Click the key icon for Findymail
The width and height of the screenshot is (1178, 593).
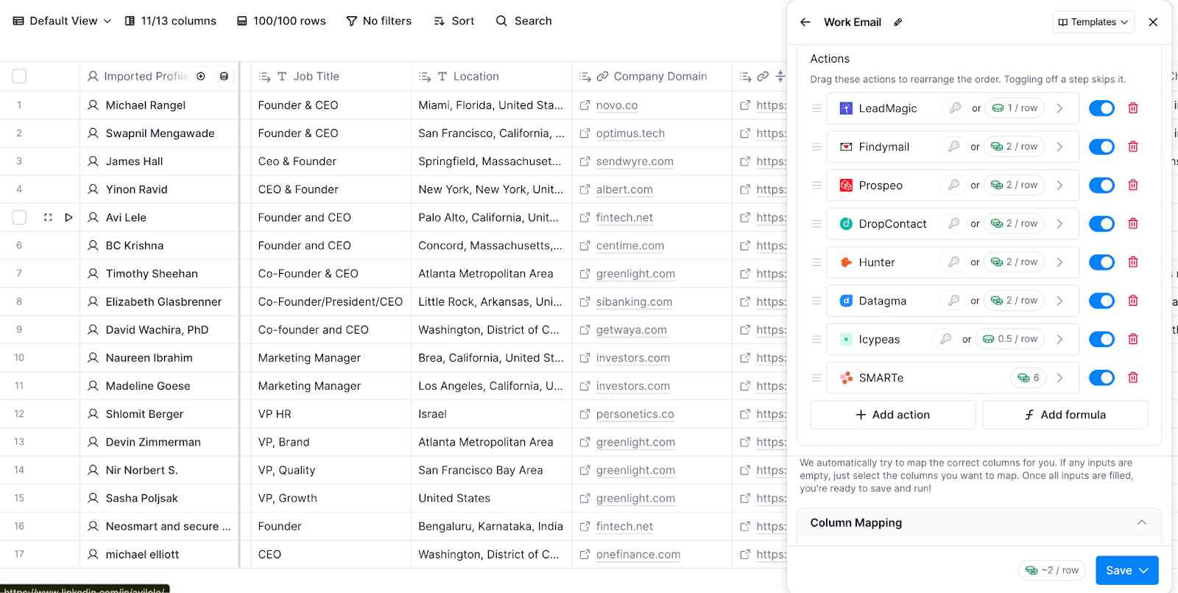pos(953,147)
